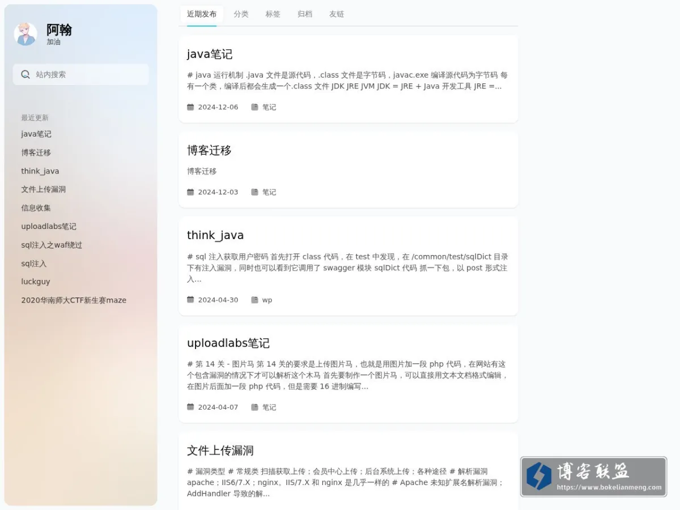Focus the 站内搜索 search field
Screen dimensions: 680x510
tap(81, 74)
